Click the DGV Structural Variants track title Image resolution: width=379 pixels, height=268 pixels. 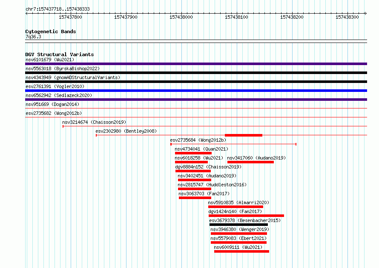[x=60, y=54]
